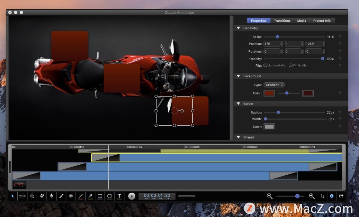Select the rectangle shape tool
The width and height of the screenshot is (359, 217).
(x=100, y=196)
